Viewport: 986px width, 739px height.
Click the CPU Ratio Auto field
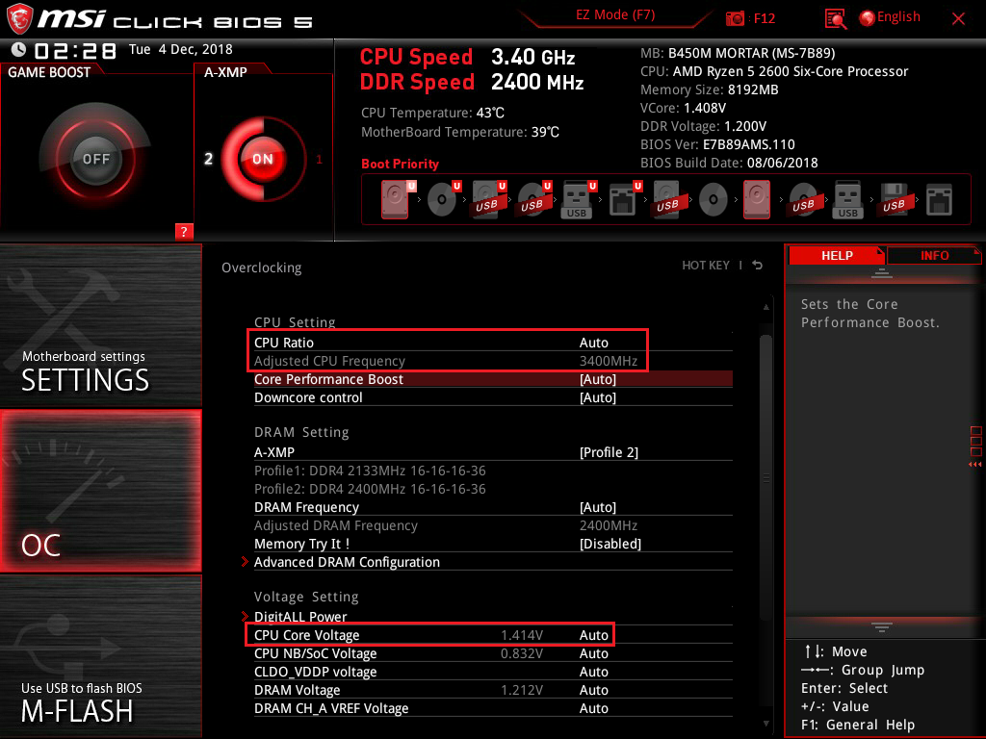[593, 343]
